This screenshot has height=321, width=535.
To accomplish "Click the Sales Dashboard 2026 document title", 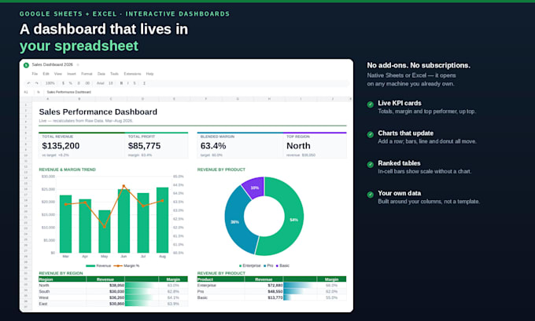I will tap(52, 64).
